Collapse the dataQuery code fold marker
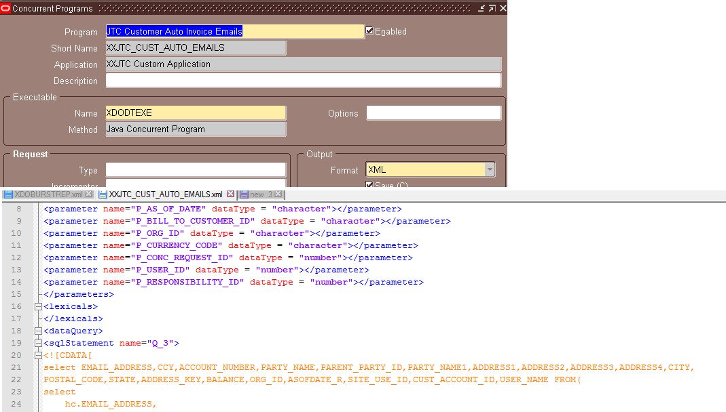Image resolution: width=726 pixels, height=412 pixels. 37,331
